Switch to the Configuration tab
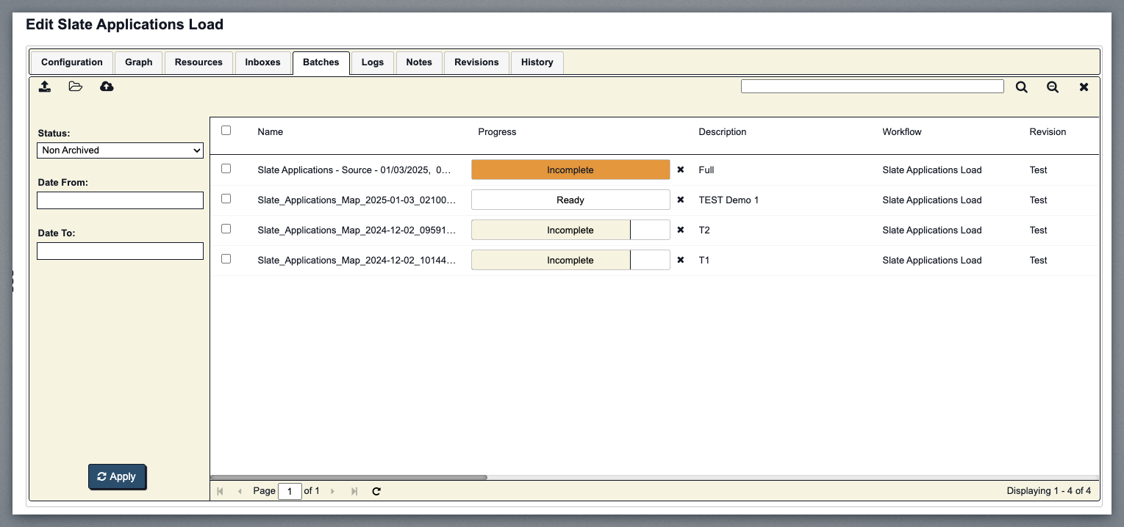The width and height of the screenshot is (1124, 527). [72, 62]
